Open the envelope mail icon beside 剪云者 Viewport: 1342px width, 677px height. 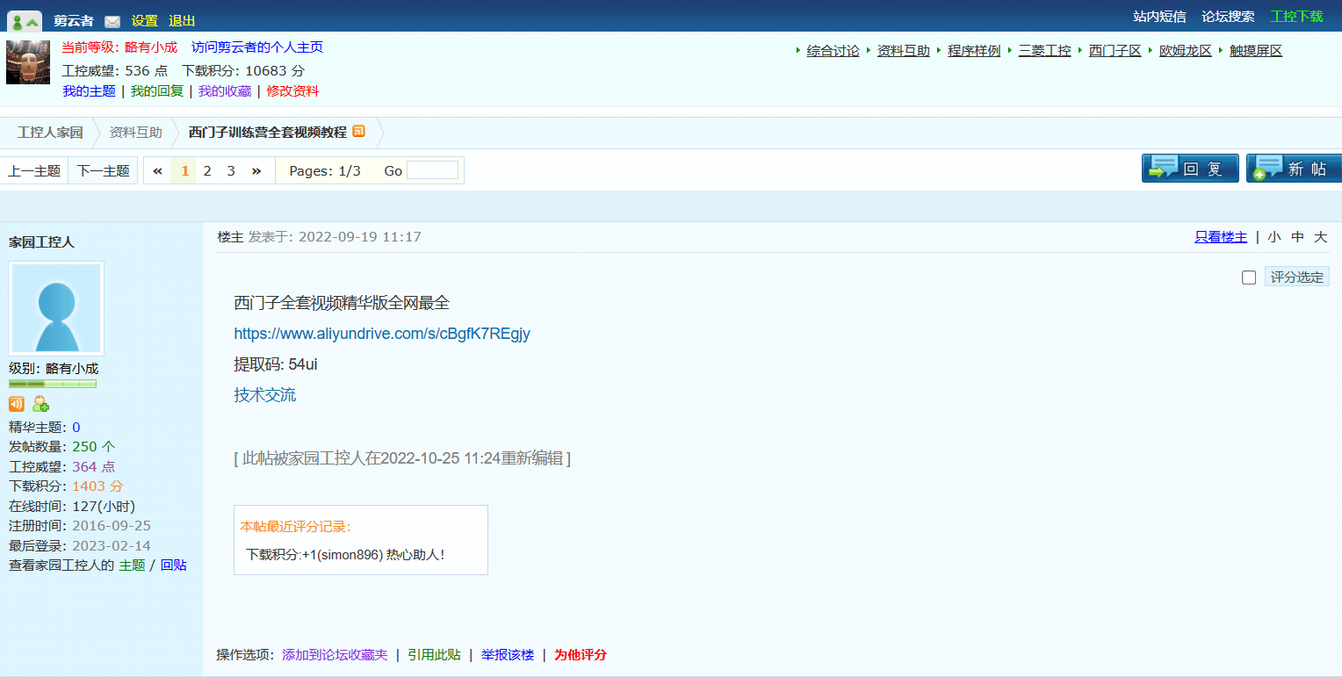[x=112, y=21]
